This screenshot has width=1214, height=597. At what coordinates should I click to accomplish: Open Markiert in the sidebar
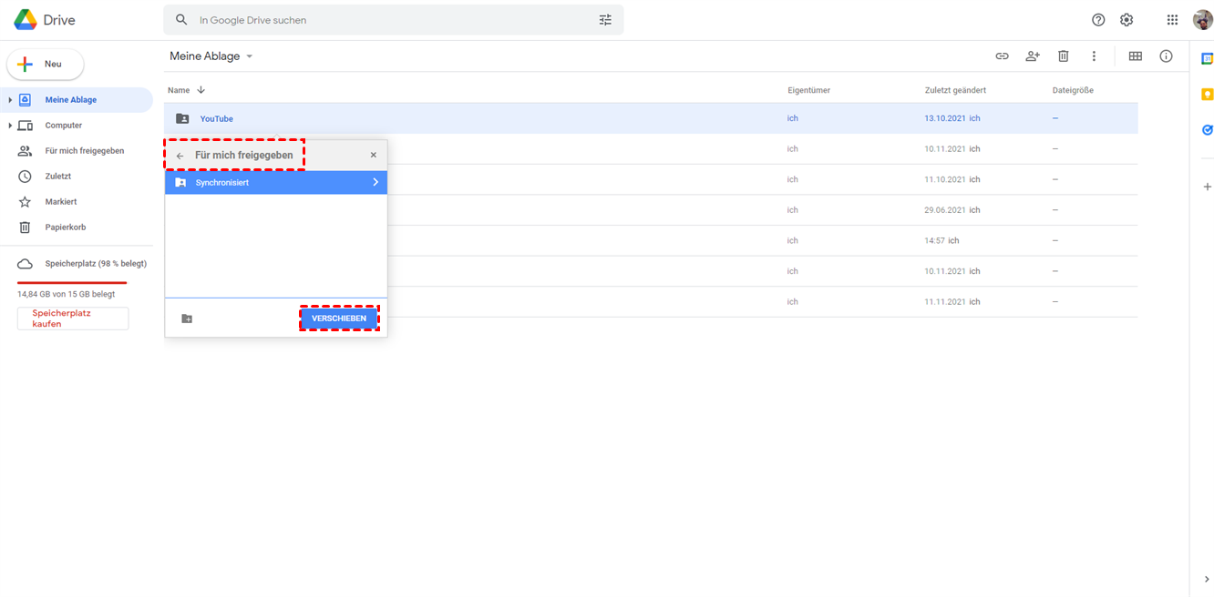(61, 202)
